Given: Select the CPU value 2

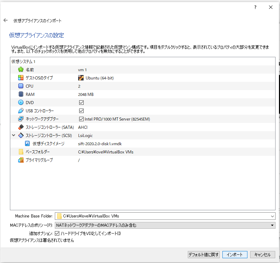Looking at the screenshot, I should click(x=79, y=86).
